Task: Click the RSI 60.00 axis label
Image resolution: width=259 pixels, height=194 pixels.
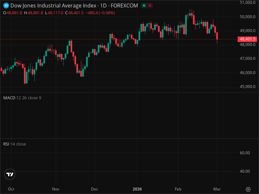Action: (x=245, y=153)
